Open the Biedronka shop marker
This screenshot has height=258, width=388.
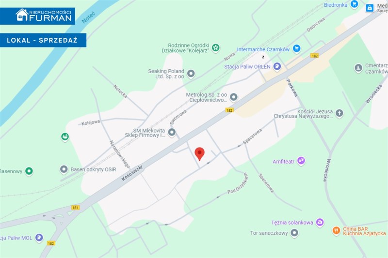click(x=355, y=4)
